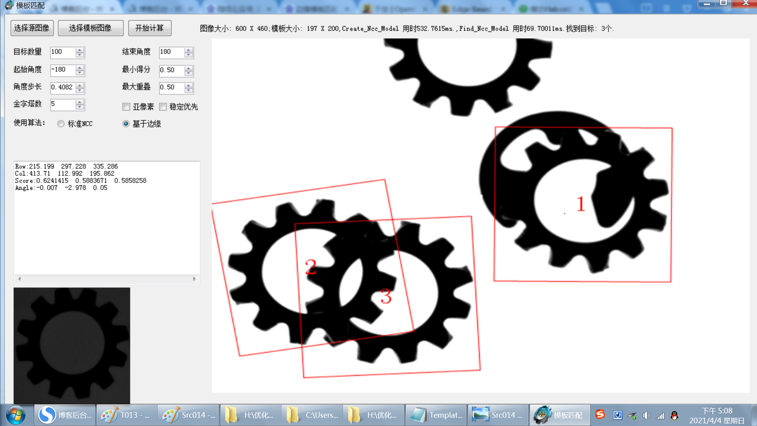The width and height of the screenshot is (757, 426).
Task: Select the 基于边缘 algorithm option
Action: pos(126,124)
